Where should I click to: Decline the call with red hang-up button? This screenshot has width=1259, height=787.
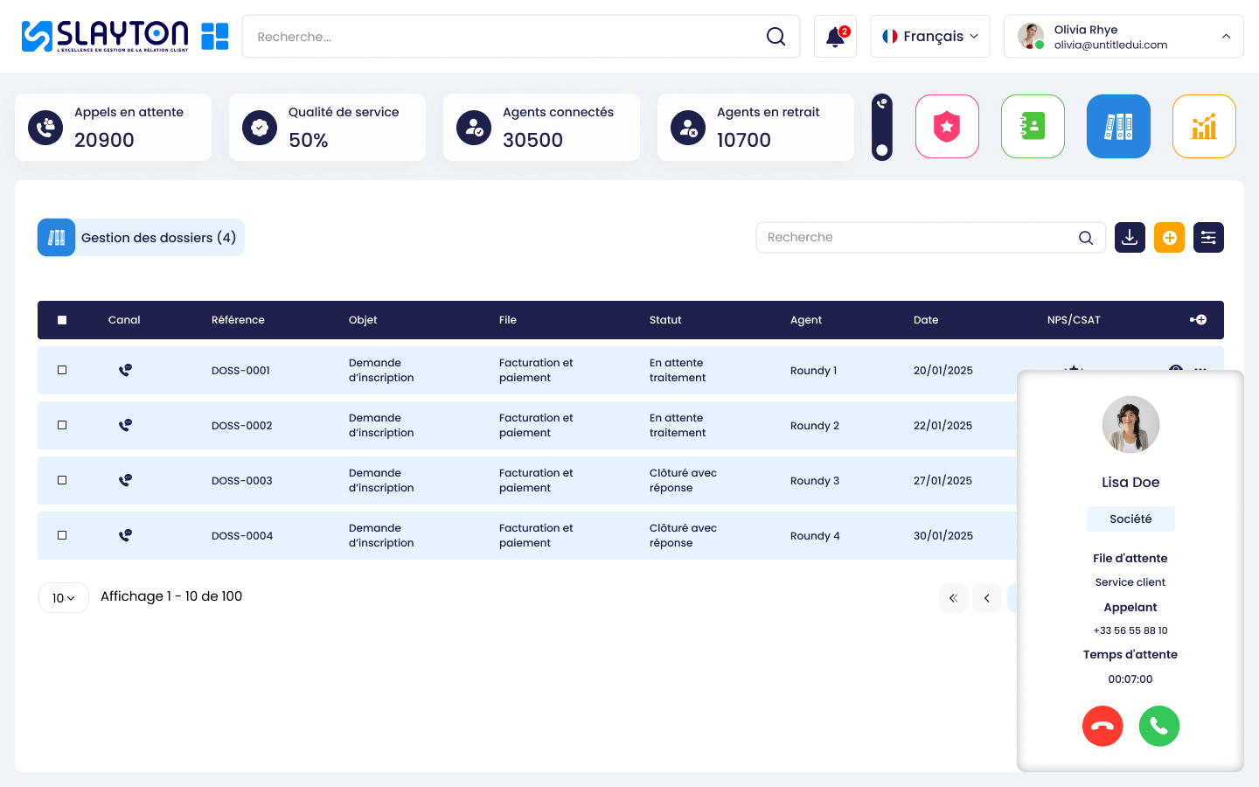1102,726
